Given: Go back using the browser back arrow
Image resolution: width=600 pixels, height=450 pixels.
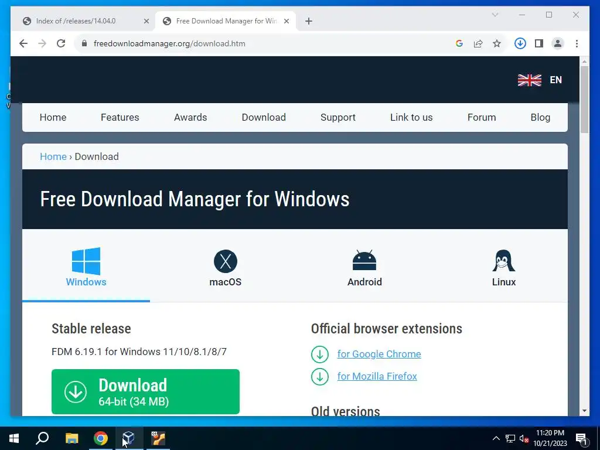Looking at the screenshot, I should [x=23, y=43].
